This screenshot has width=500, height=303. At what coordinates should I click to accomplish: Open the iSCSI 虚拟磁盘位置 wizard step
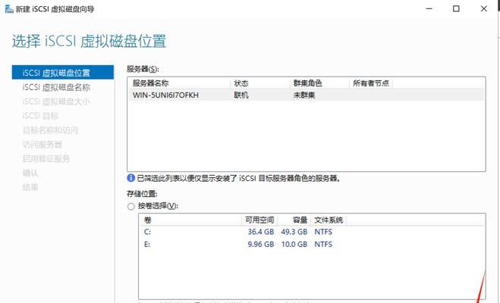tap(63, 72)
